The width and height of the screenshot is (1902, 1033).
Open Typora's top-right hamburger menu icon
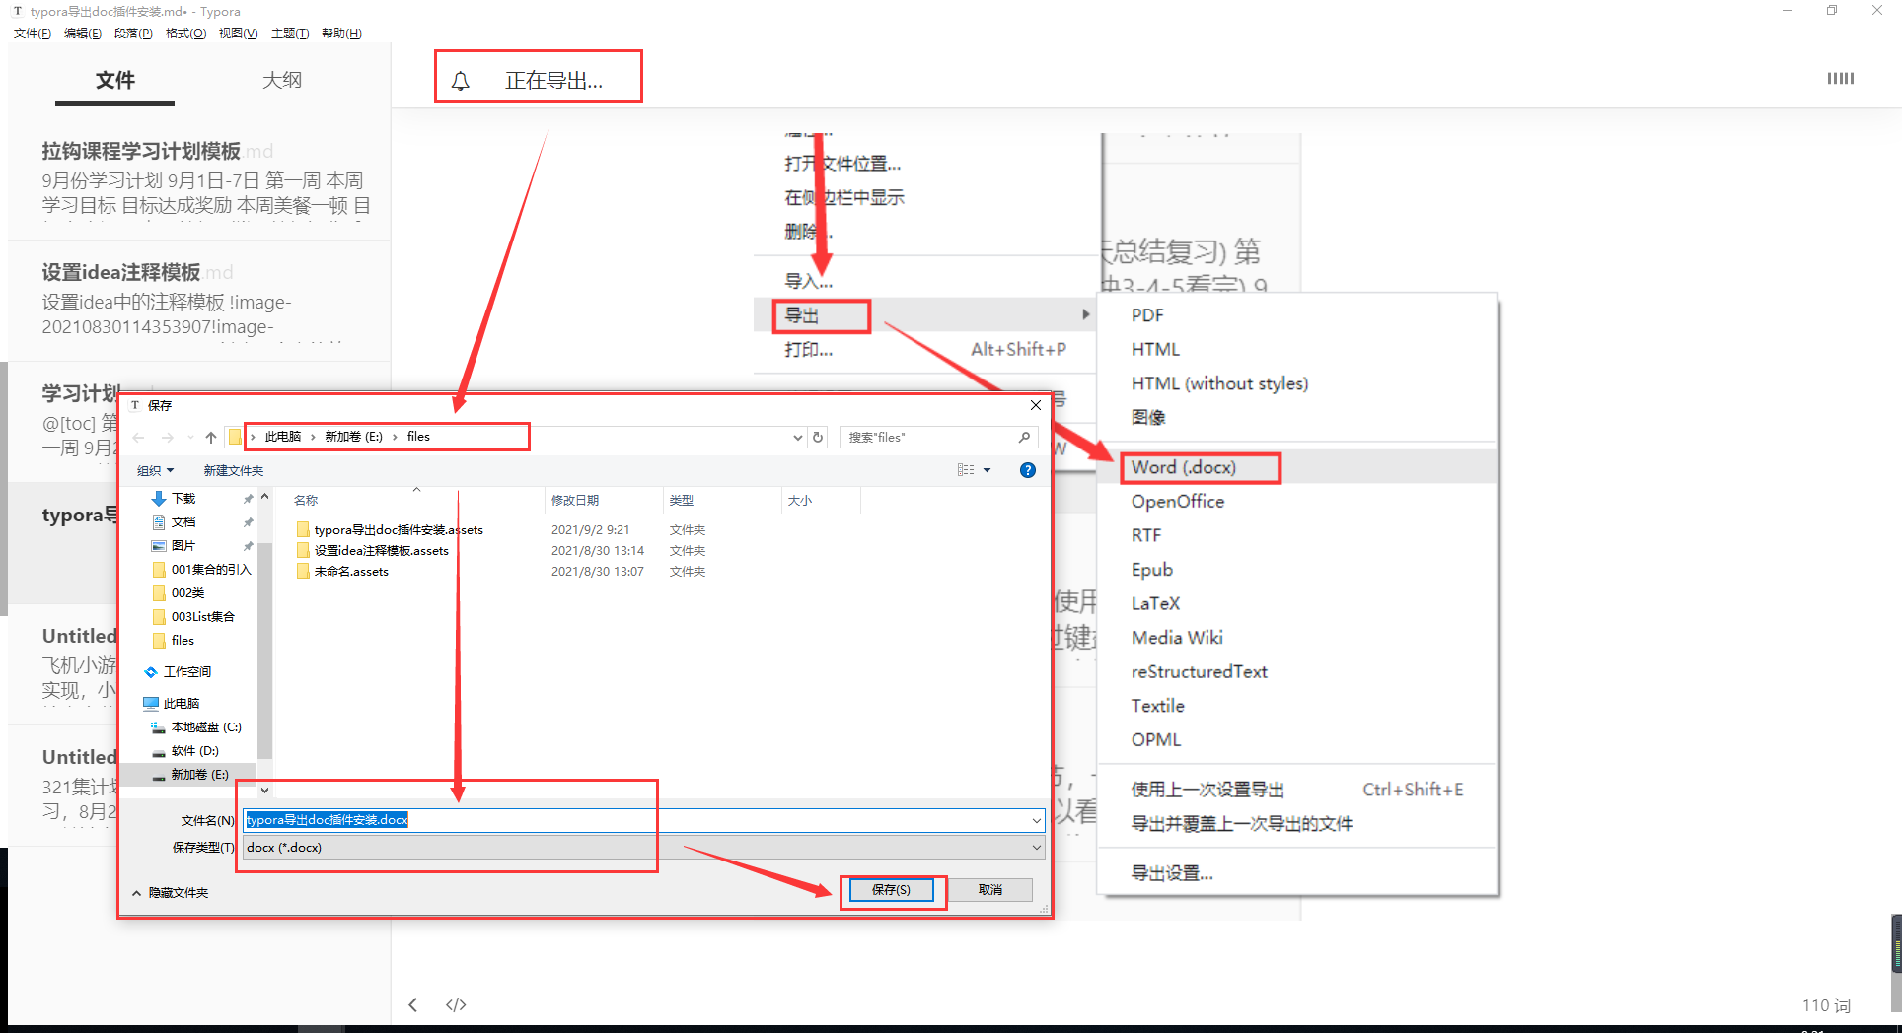coord(1840,78)
